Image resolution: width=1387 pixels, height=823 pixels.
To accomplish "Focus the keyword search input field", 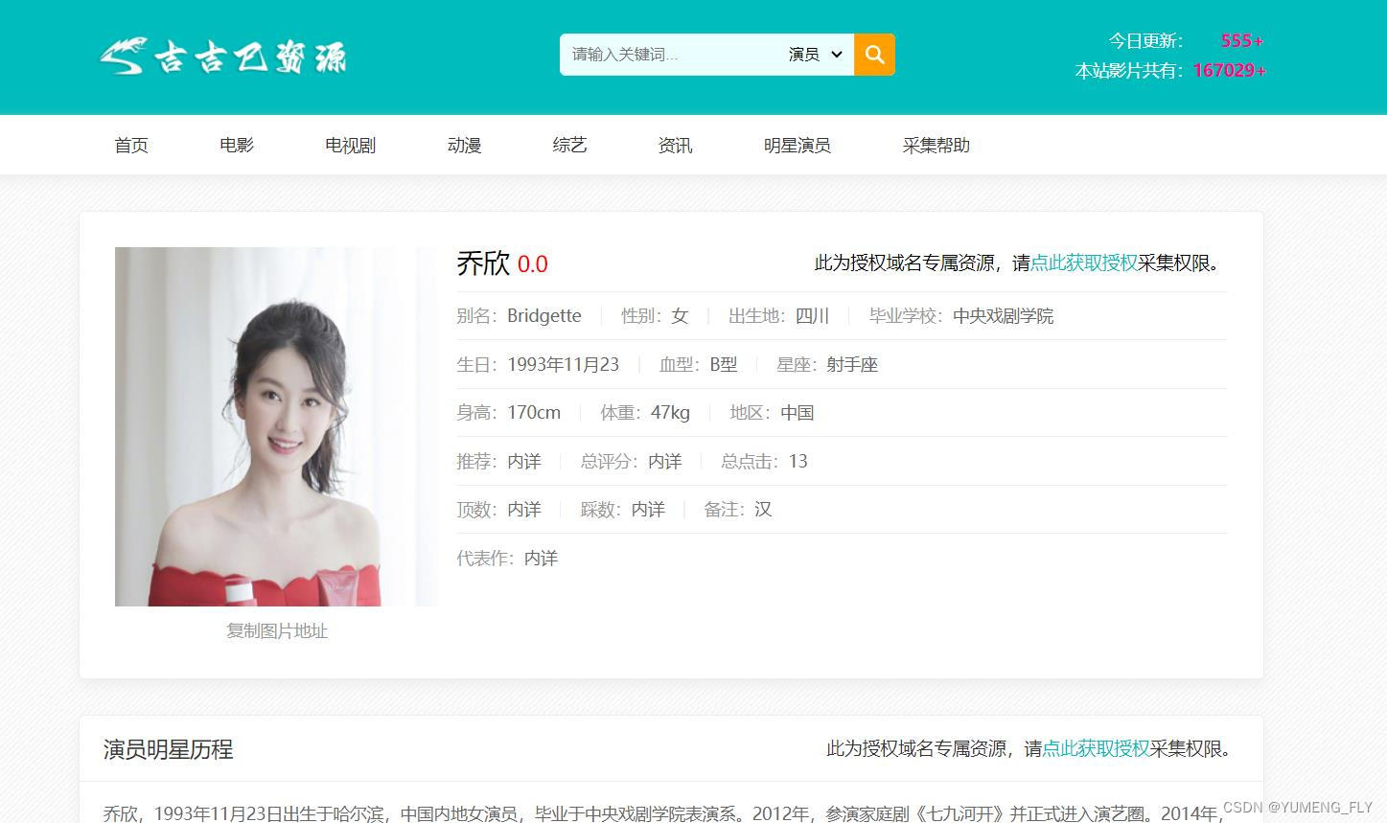I will click(671, 55).
